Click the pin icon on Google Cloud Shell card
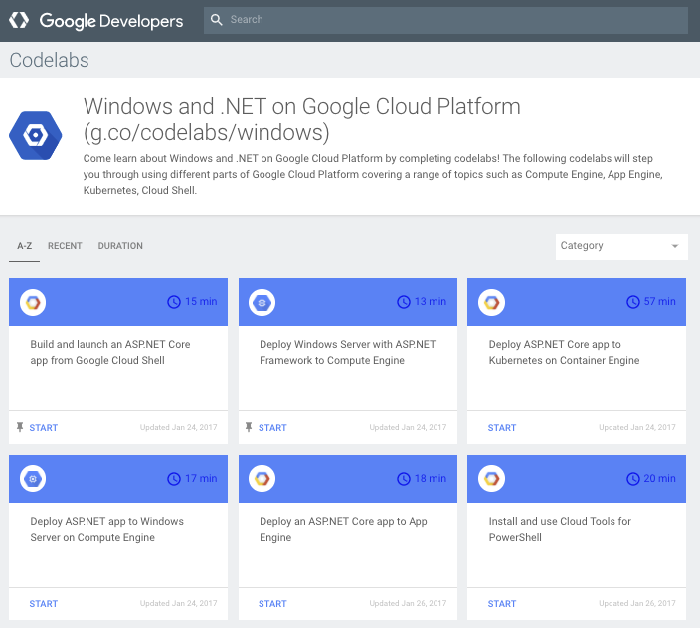This screenshot has height=628, width=700. 20,428
